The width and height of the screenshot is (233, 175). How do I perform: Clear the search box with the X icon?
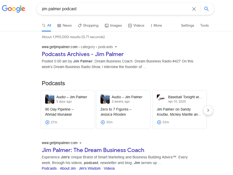click(x=194, y=9)
